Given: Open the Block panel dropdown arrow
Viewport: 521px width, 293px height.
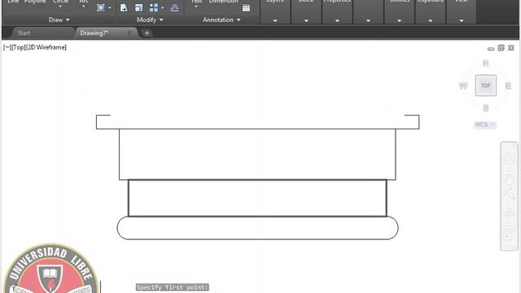Looking at the screenshot, I should pyautogui.click(x=306, y=20).
